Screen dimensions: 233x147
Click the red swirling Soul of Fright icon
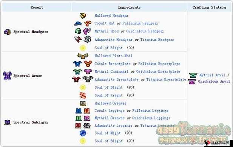[83, 95]
